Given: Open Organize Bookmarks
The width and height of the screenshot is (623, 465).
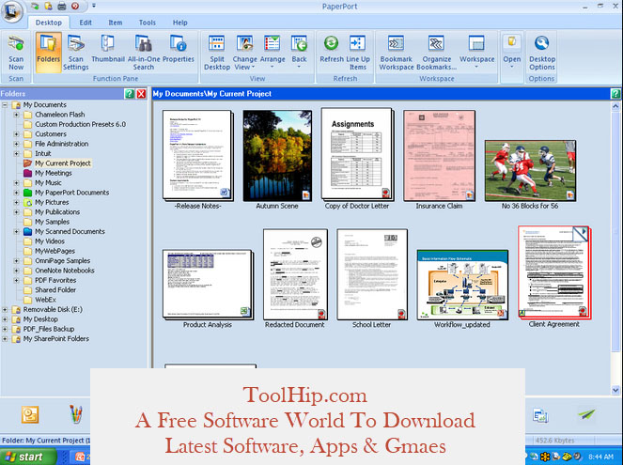Looking at the screenshot, I should tap(436, 53).
